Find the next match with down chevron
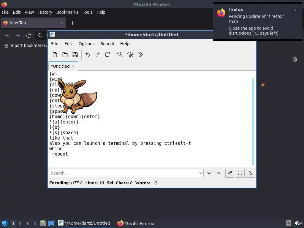This screenshot has width=304, height=228. 209,173
